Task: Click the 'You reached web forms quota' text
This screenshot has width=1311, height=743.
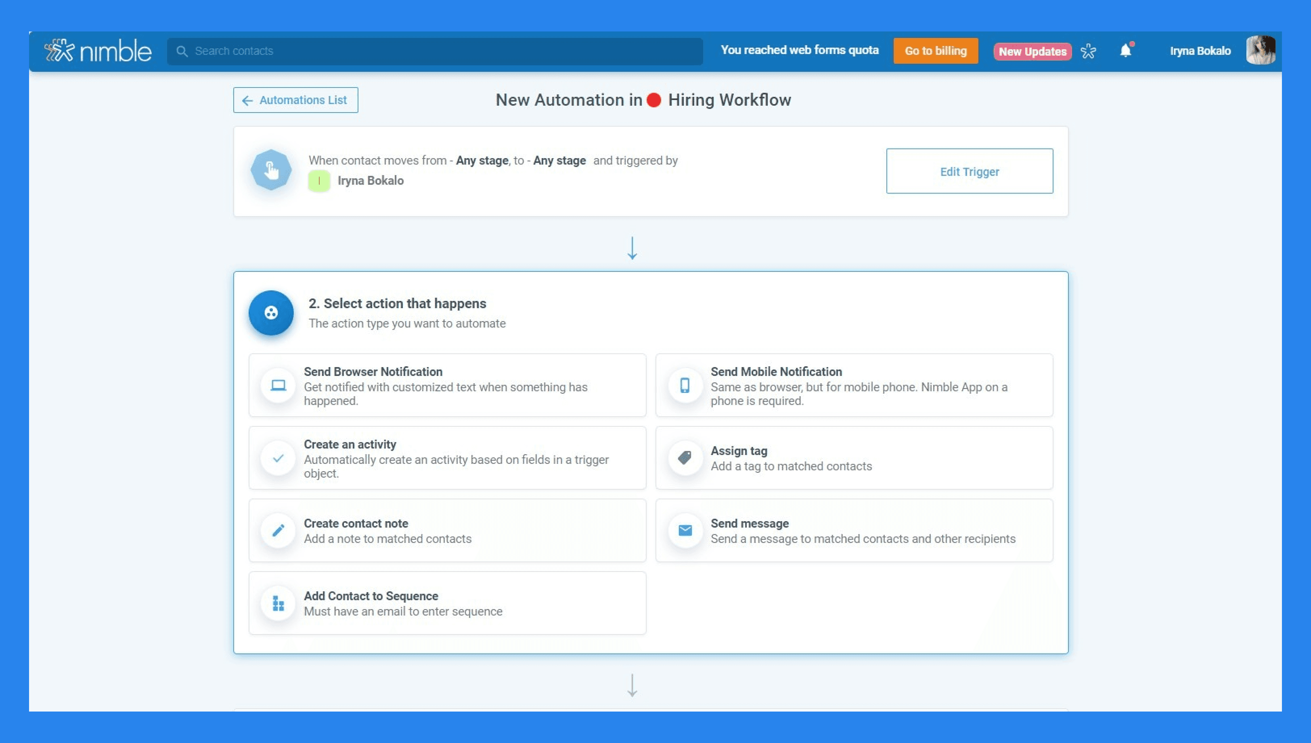Action: tap(800, 50)
